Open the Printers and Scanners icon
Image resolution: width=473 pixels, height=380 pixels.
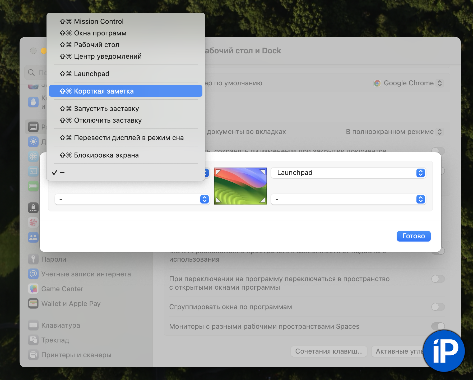point(33,355)
